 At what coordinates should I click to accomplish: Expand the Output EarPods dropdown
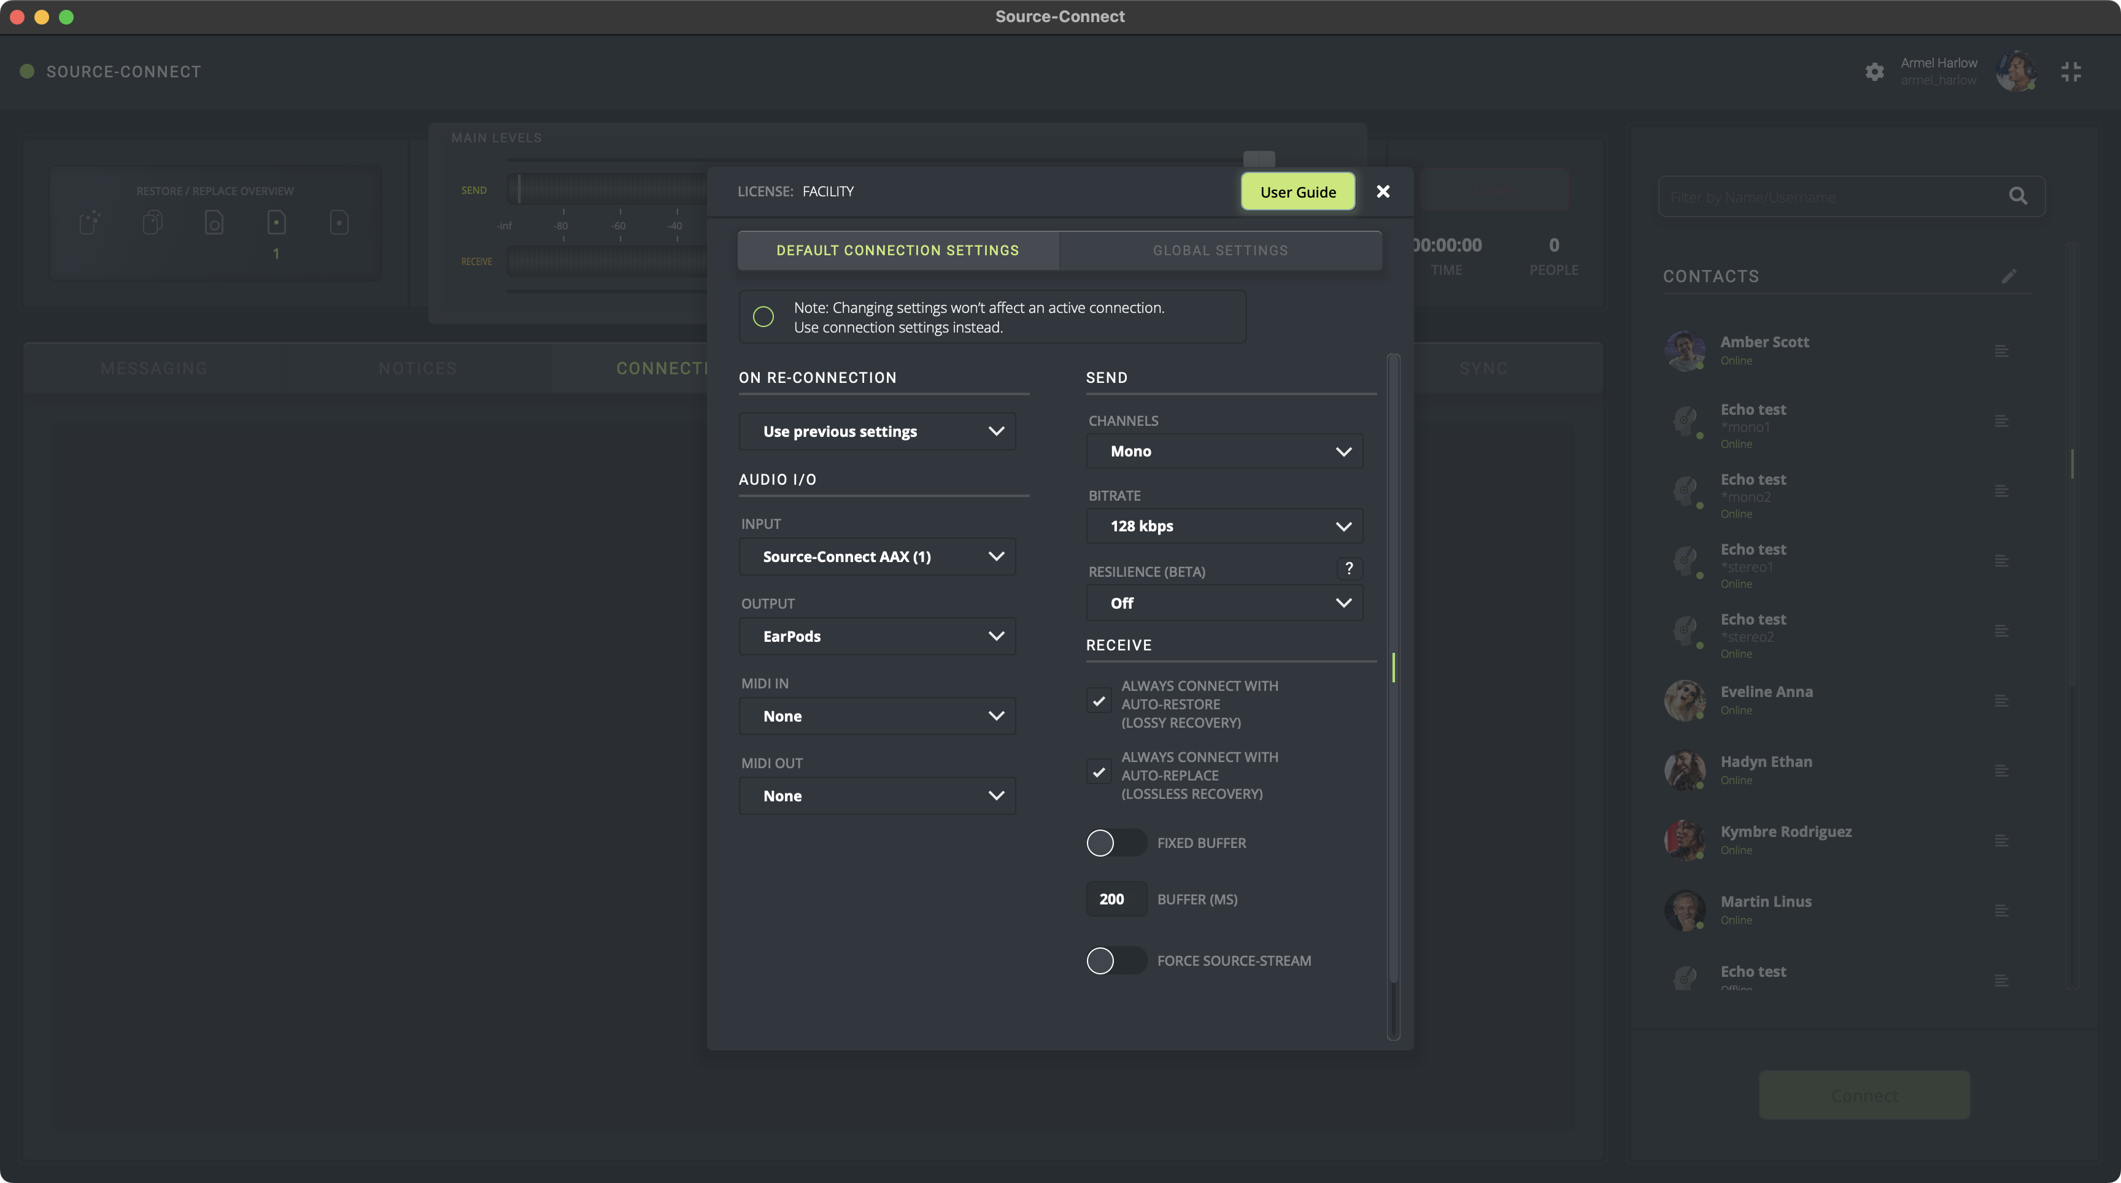point(877,636)
